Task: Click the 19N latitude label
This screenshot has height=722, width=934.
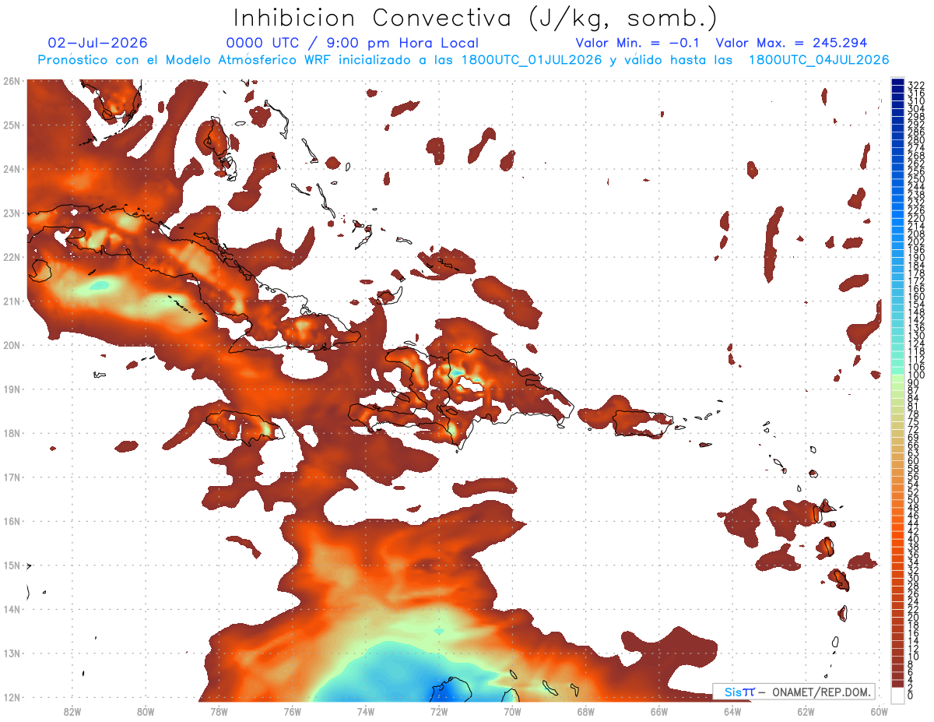Action: [11, 389]
